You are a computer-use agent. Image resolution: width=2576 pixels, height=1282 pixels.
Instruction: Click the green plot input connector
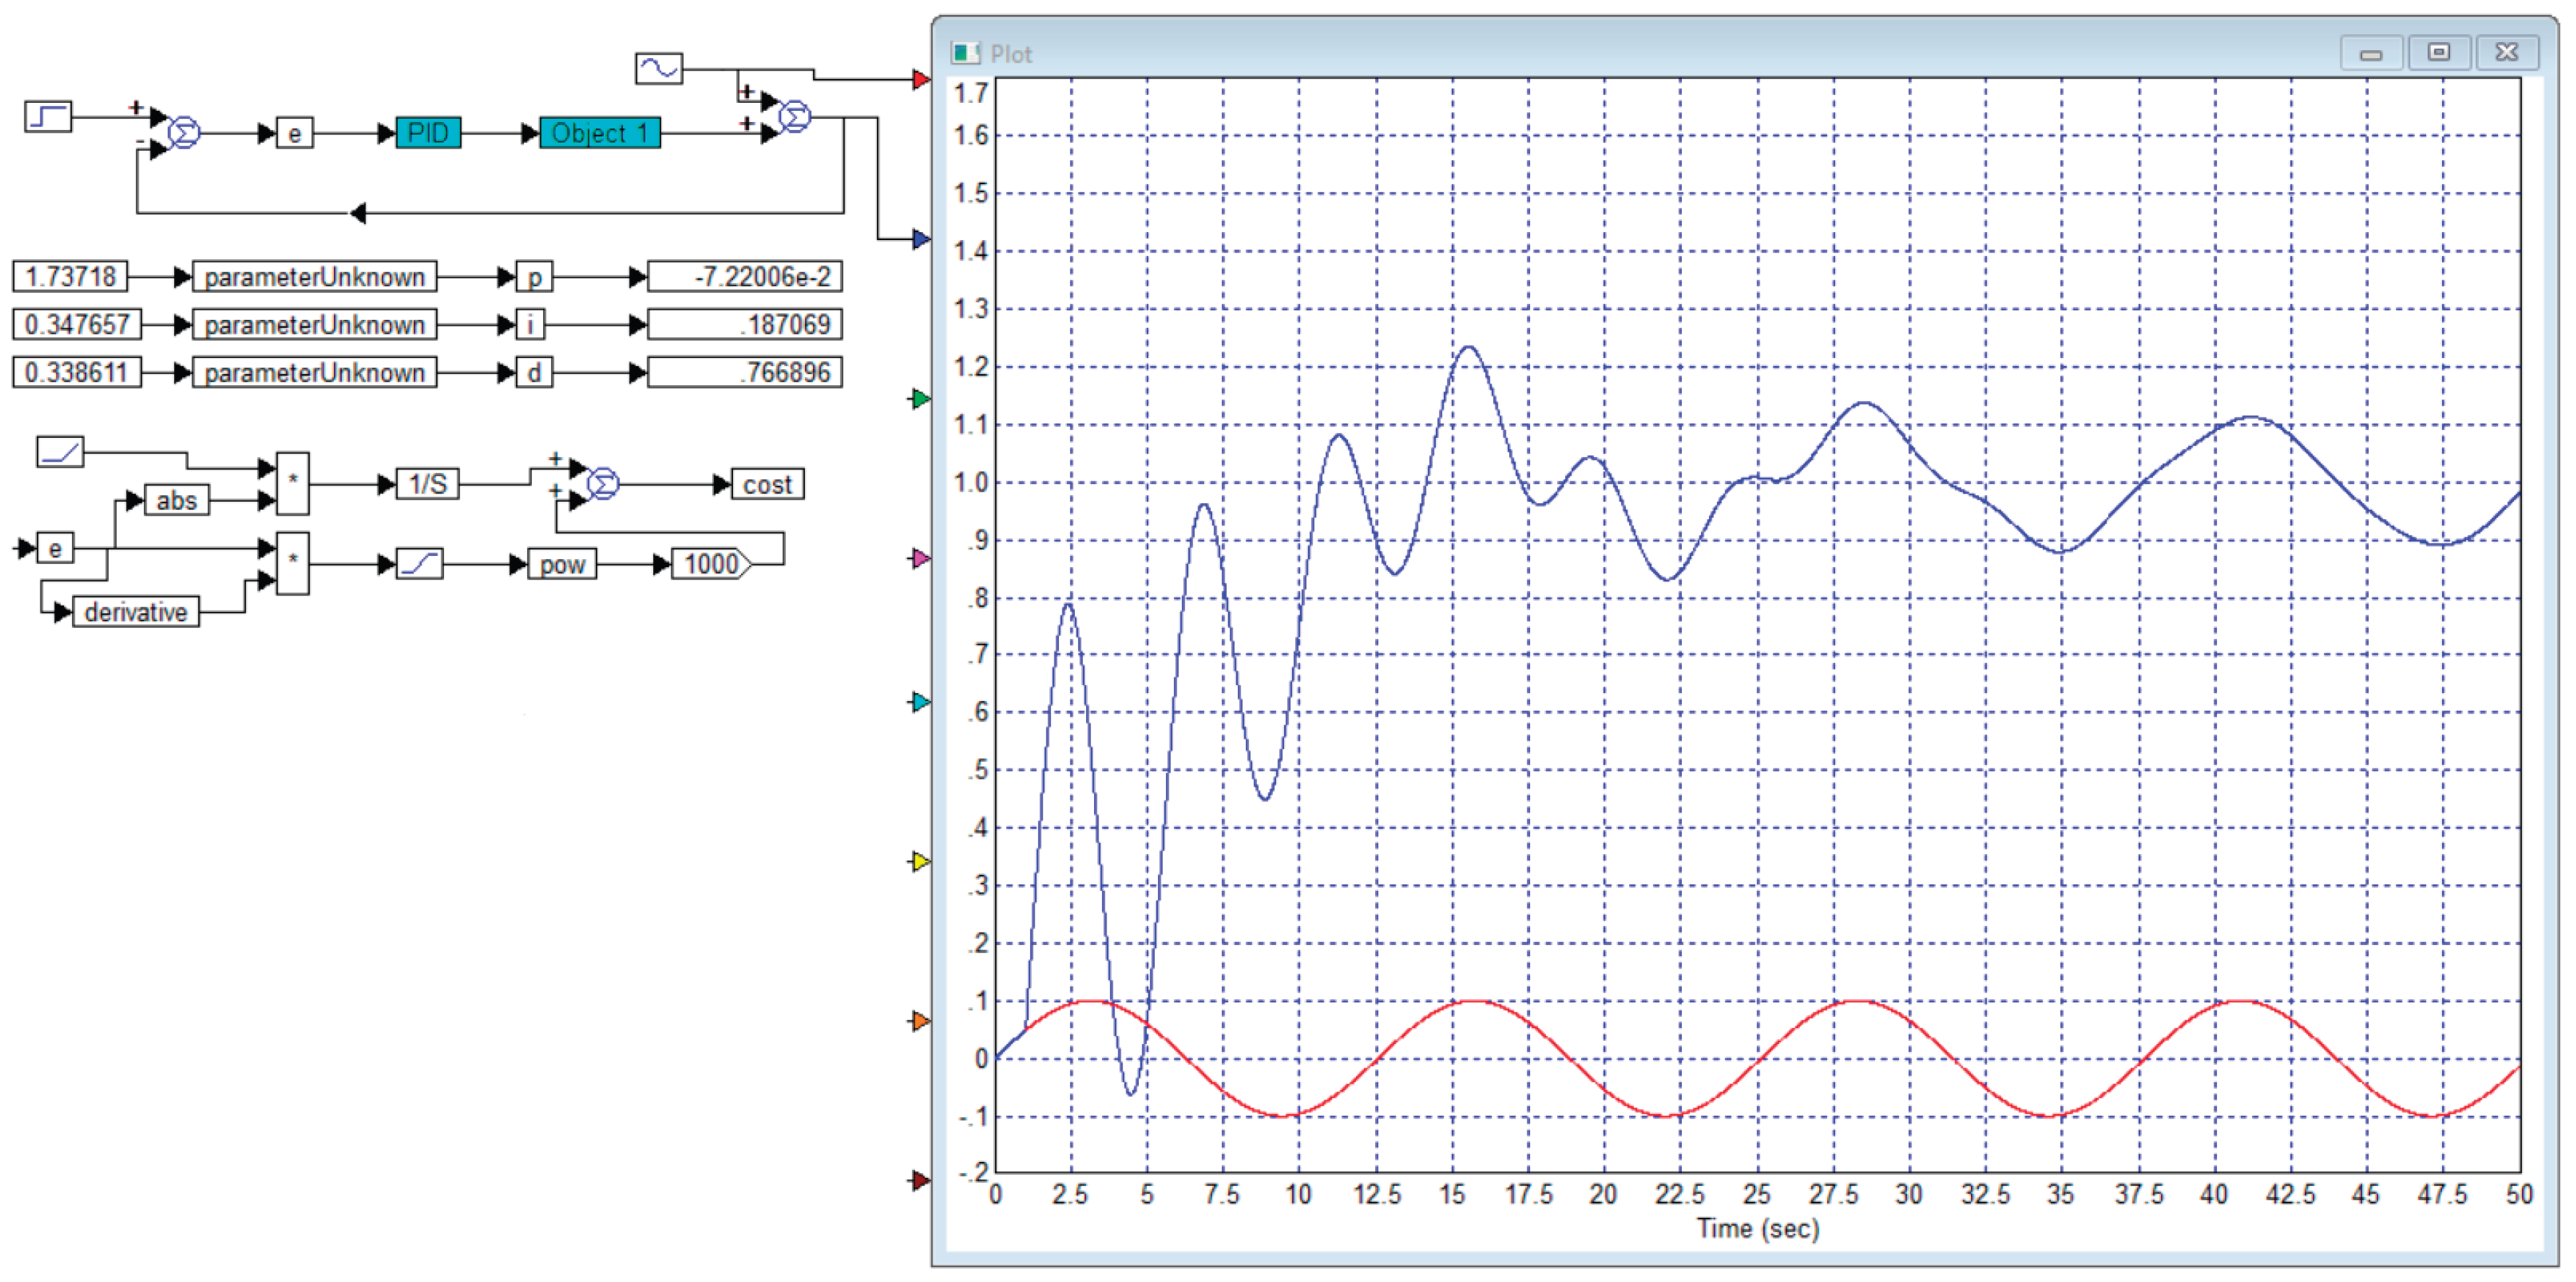pos(921,399)
